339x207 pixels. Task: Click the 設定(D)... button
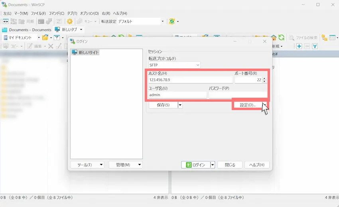click(x=248, y=105)
